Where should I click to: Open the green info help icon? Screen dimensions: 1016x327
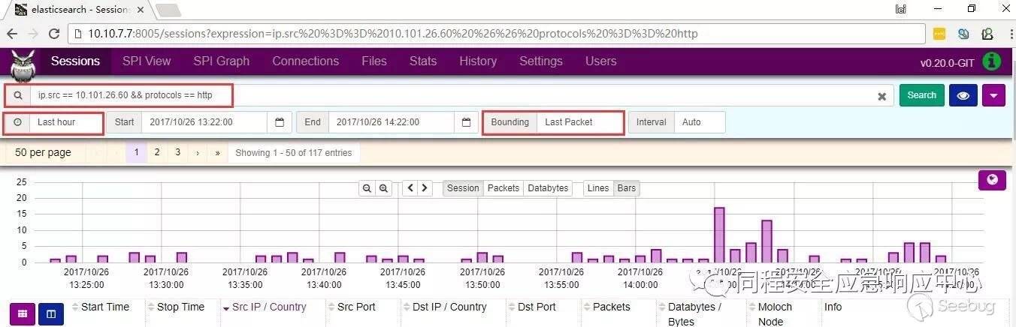(991, 61)
